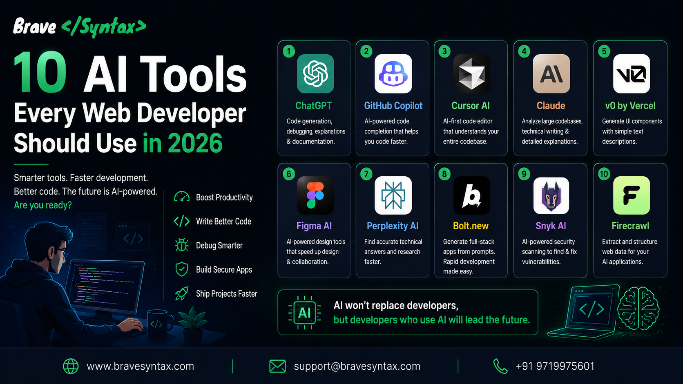The width and height of the screenshot is (683, 384).
Task: Click the v0 by Vercel logo icon
Action: (632, 73)
